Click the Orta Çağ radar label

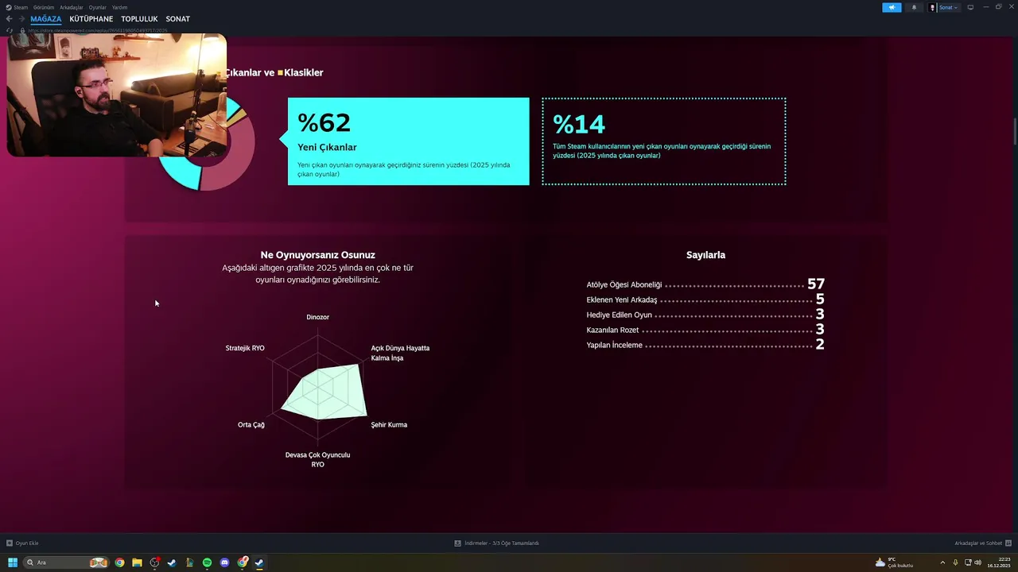[x=251, y=424]
